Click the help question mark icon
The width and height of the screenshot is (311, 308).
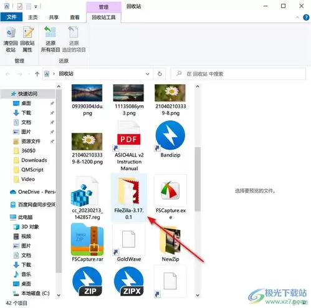[x=306, y=17]
